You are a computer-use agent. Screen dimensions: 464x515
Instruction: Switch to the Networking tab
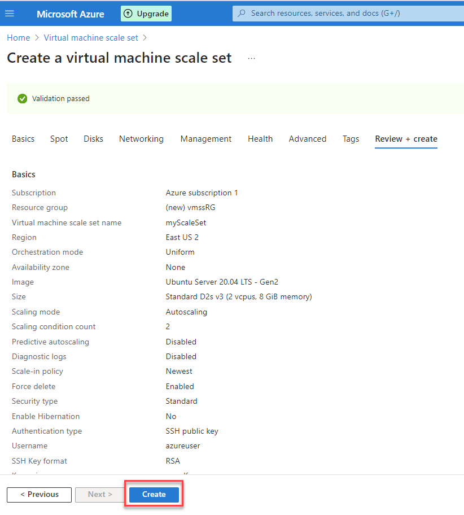141,139
